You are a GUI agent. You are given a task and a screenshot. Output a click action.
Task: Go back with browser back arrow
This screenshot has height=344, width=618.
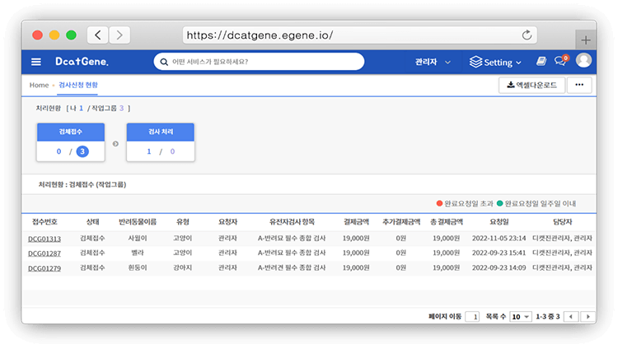(x=98, y=35)
